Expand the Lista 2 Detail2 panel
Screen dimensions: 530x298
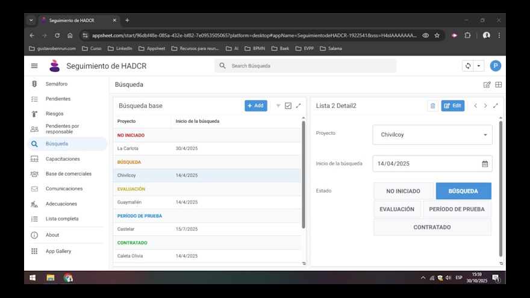point(496,106)
